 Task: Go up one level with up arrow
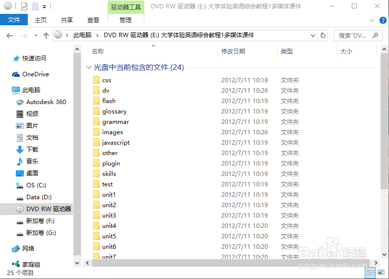click(x=46, y=36)
